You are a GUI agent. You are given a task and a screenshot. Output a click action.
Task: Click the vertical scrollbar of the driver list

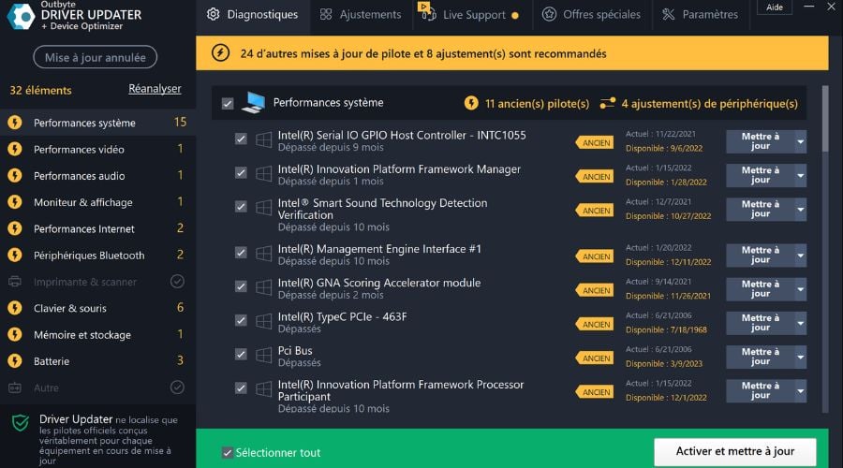click(825, 119)
